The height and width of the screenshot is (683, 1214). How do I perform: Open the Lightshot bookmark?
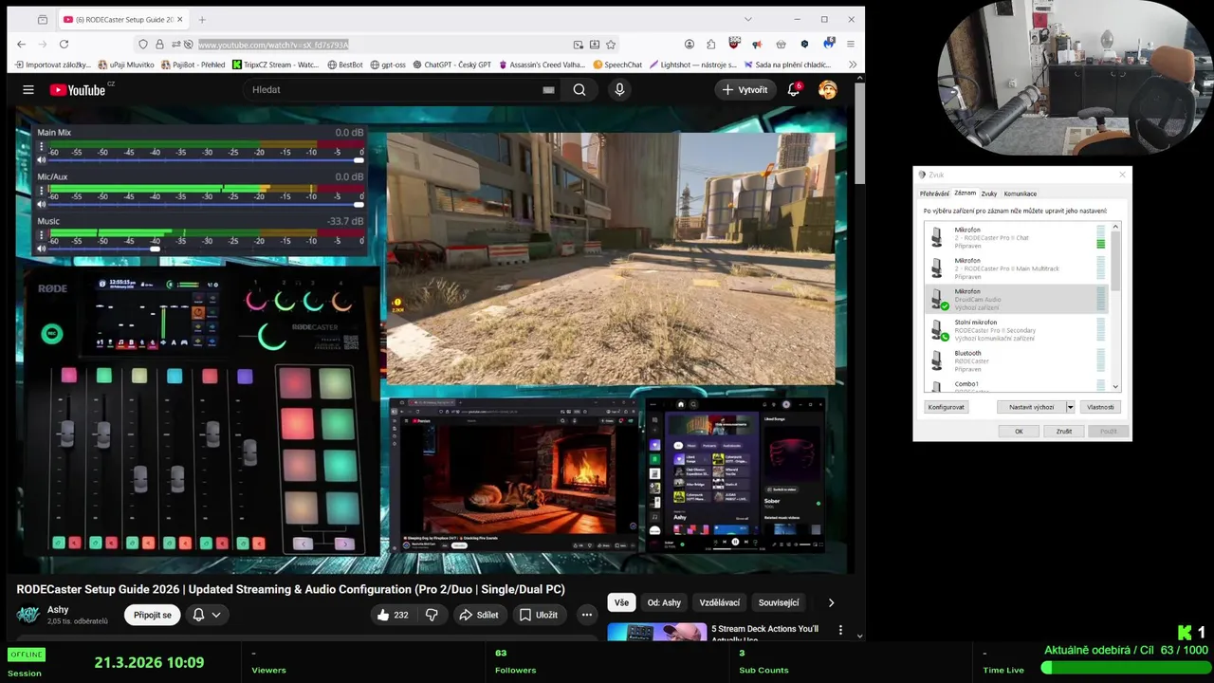click(x=692, y=65)
